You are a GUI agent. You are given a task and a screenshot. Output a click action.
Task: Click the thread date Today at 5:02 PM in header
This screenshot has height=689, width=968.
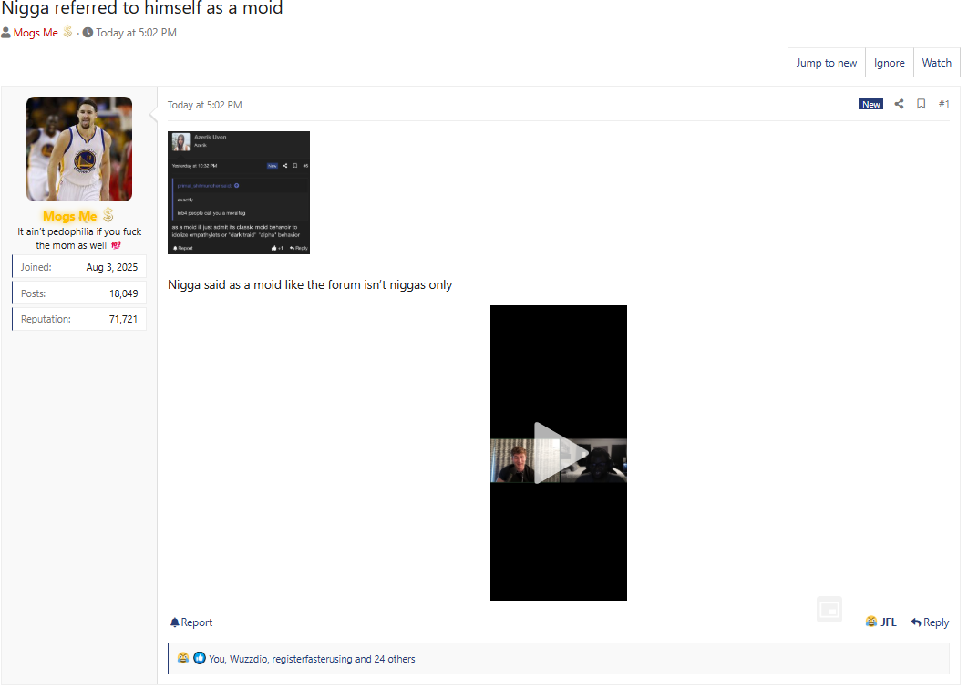(x=136, y=33)
